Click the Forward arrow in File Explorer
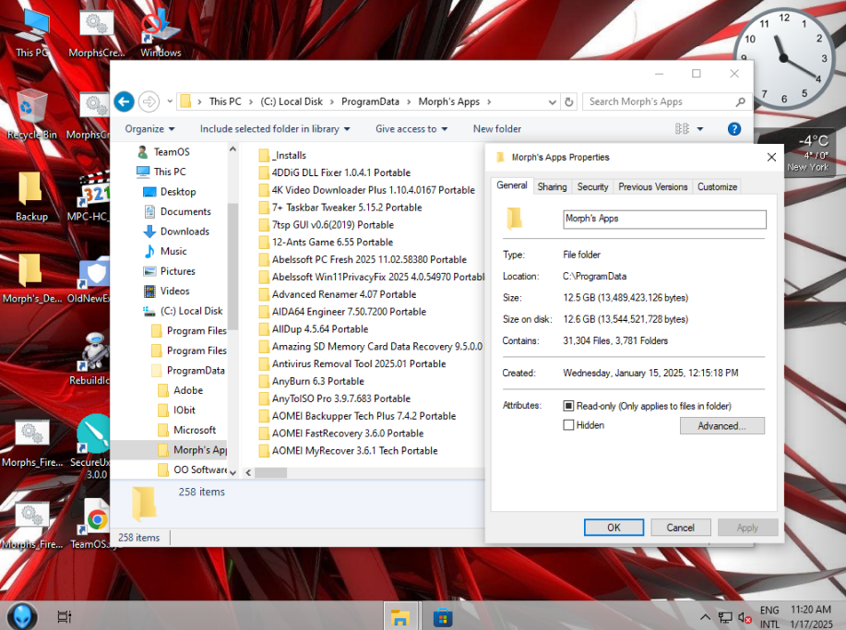 pos(149,101)
